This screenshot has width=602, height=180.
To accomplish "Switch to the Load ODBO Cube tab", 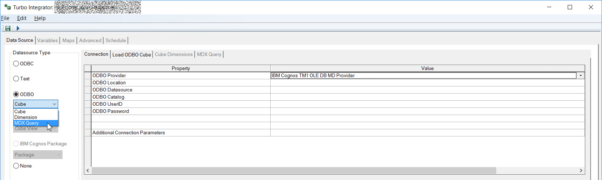I will pyautogui.click(x=131, y=55).
